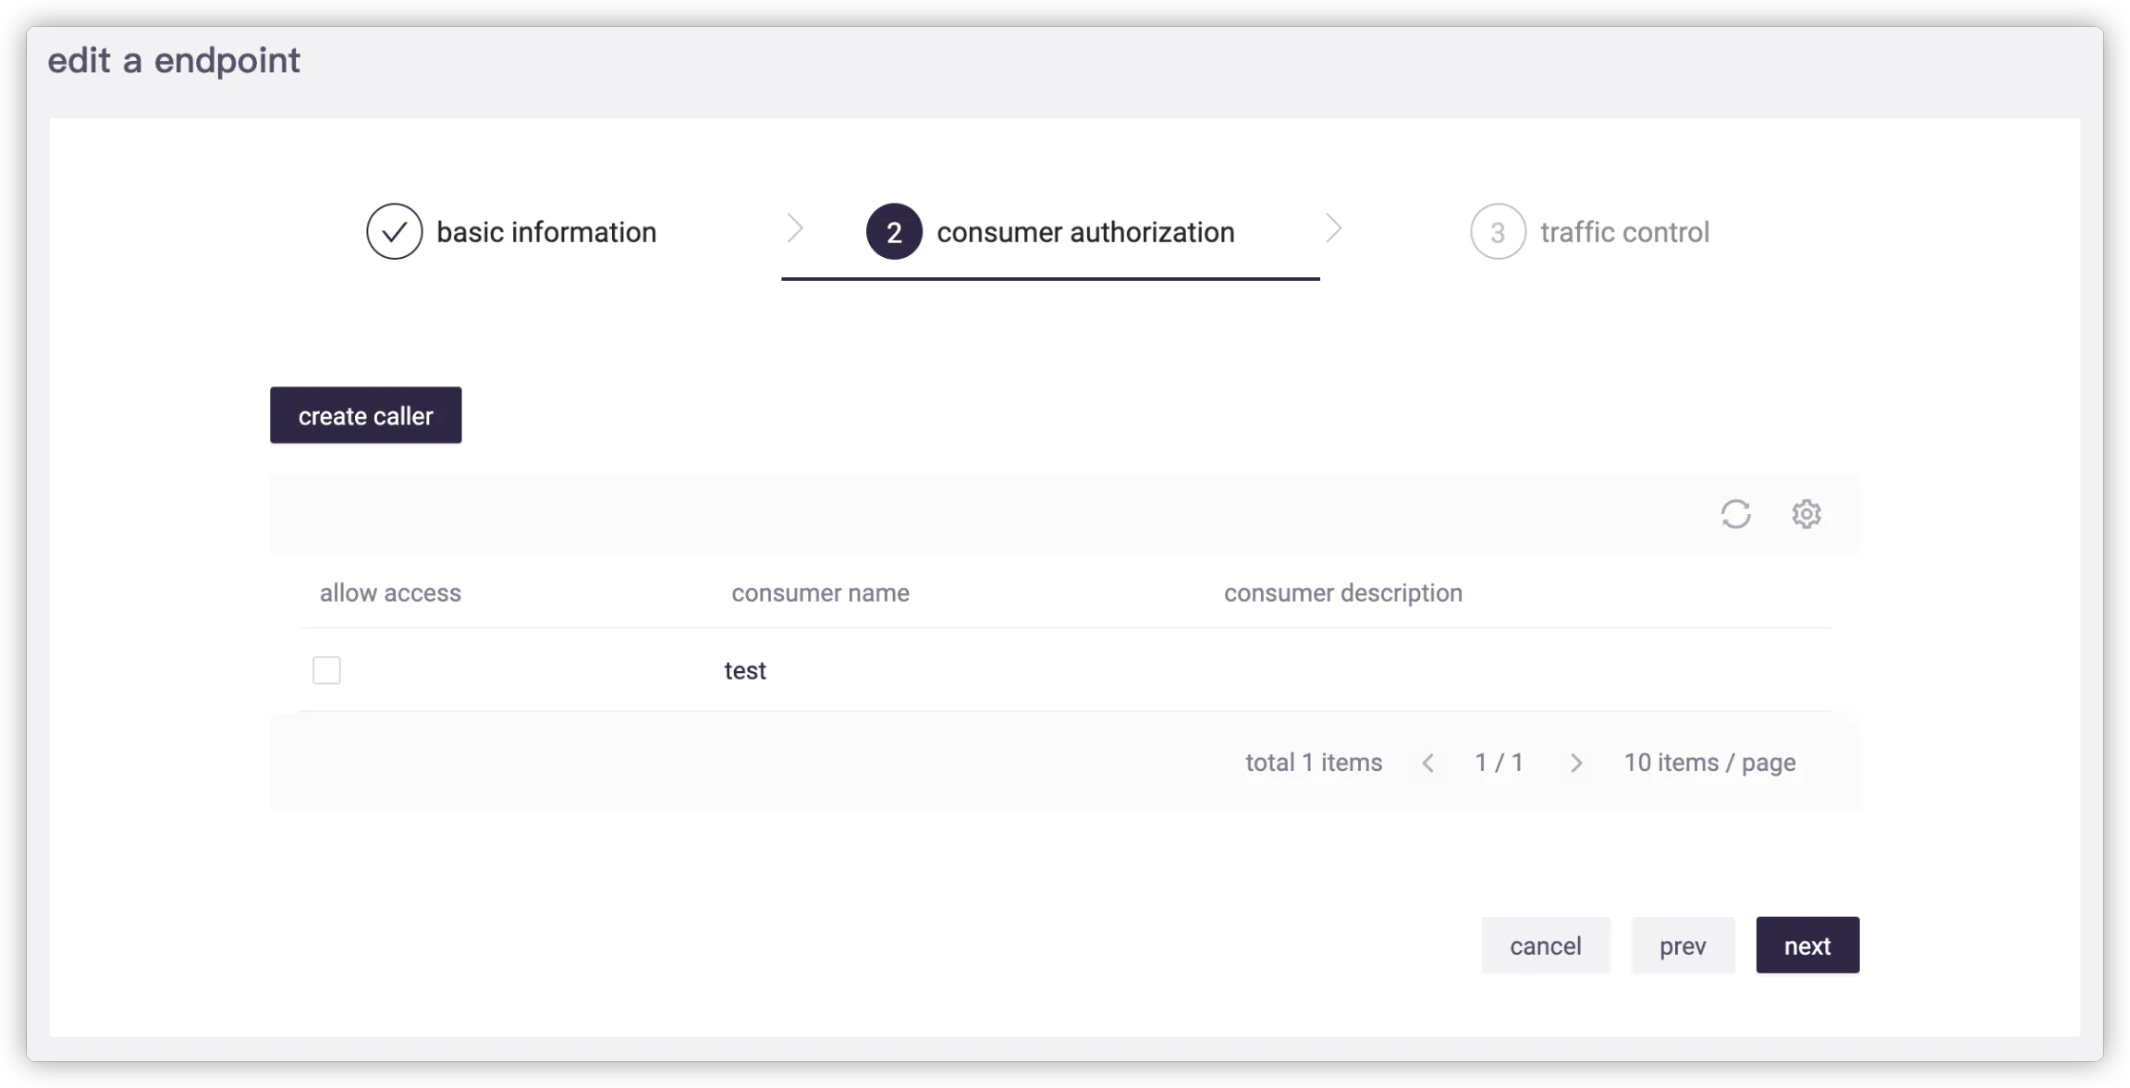Select the consumer authorization step label
This screenshot has height=1088, width=2130.
1084,232
